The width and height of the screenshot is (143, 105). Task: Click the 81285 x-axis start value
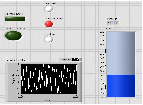click(21, 97)
